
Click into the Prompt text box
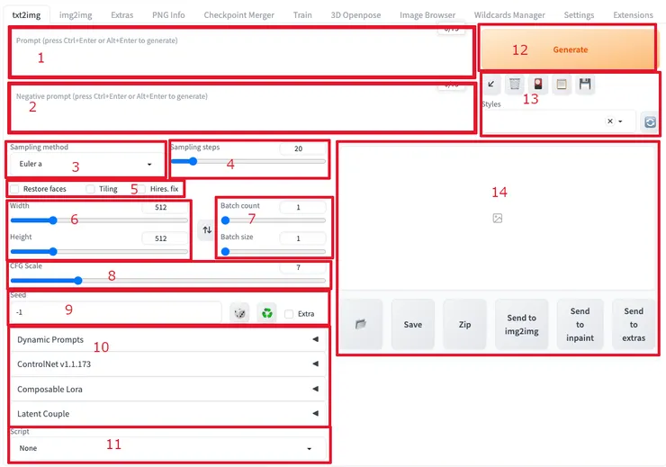[x=241, y=52]
